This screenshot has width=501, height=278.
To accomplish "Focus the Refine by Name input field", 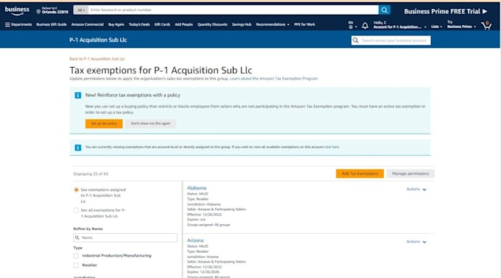I will pos(125,237).
